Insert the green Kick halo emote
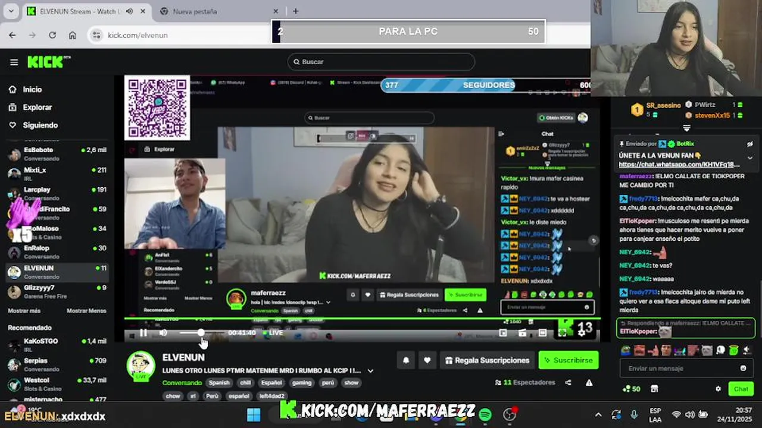 (733, 350)
